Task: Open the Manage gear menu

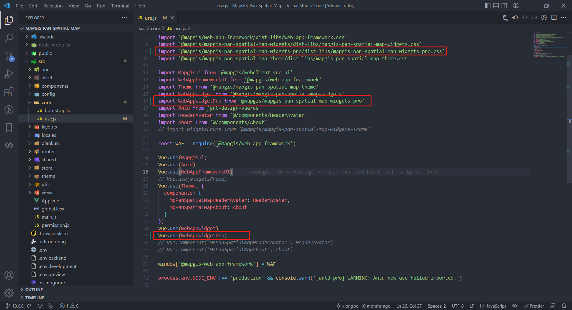Action: pos(9,293)
